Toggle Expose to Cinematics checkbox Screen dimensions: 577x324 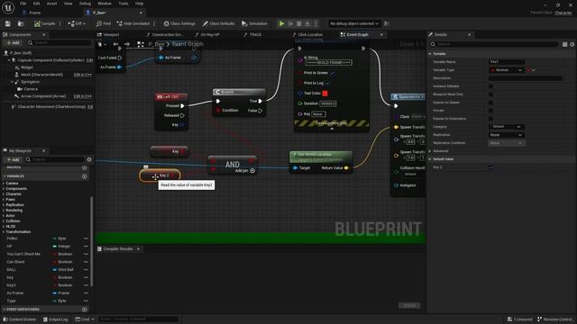click(490, 119)
